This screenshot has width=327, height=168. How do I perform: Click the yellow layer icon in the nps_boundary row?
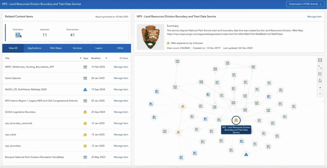coord(85,146)
